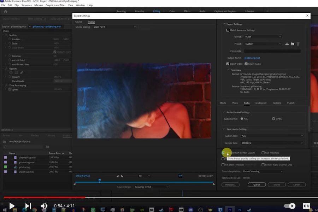Screen dimensions: 318x212
Task: Click the Metadata button
Action: tap(230, 184)
